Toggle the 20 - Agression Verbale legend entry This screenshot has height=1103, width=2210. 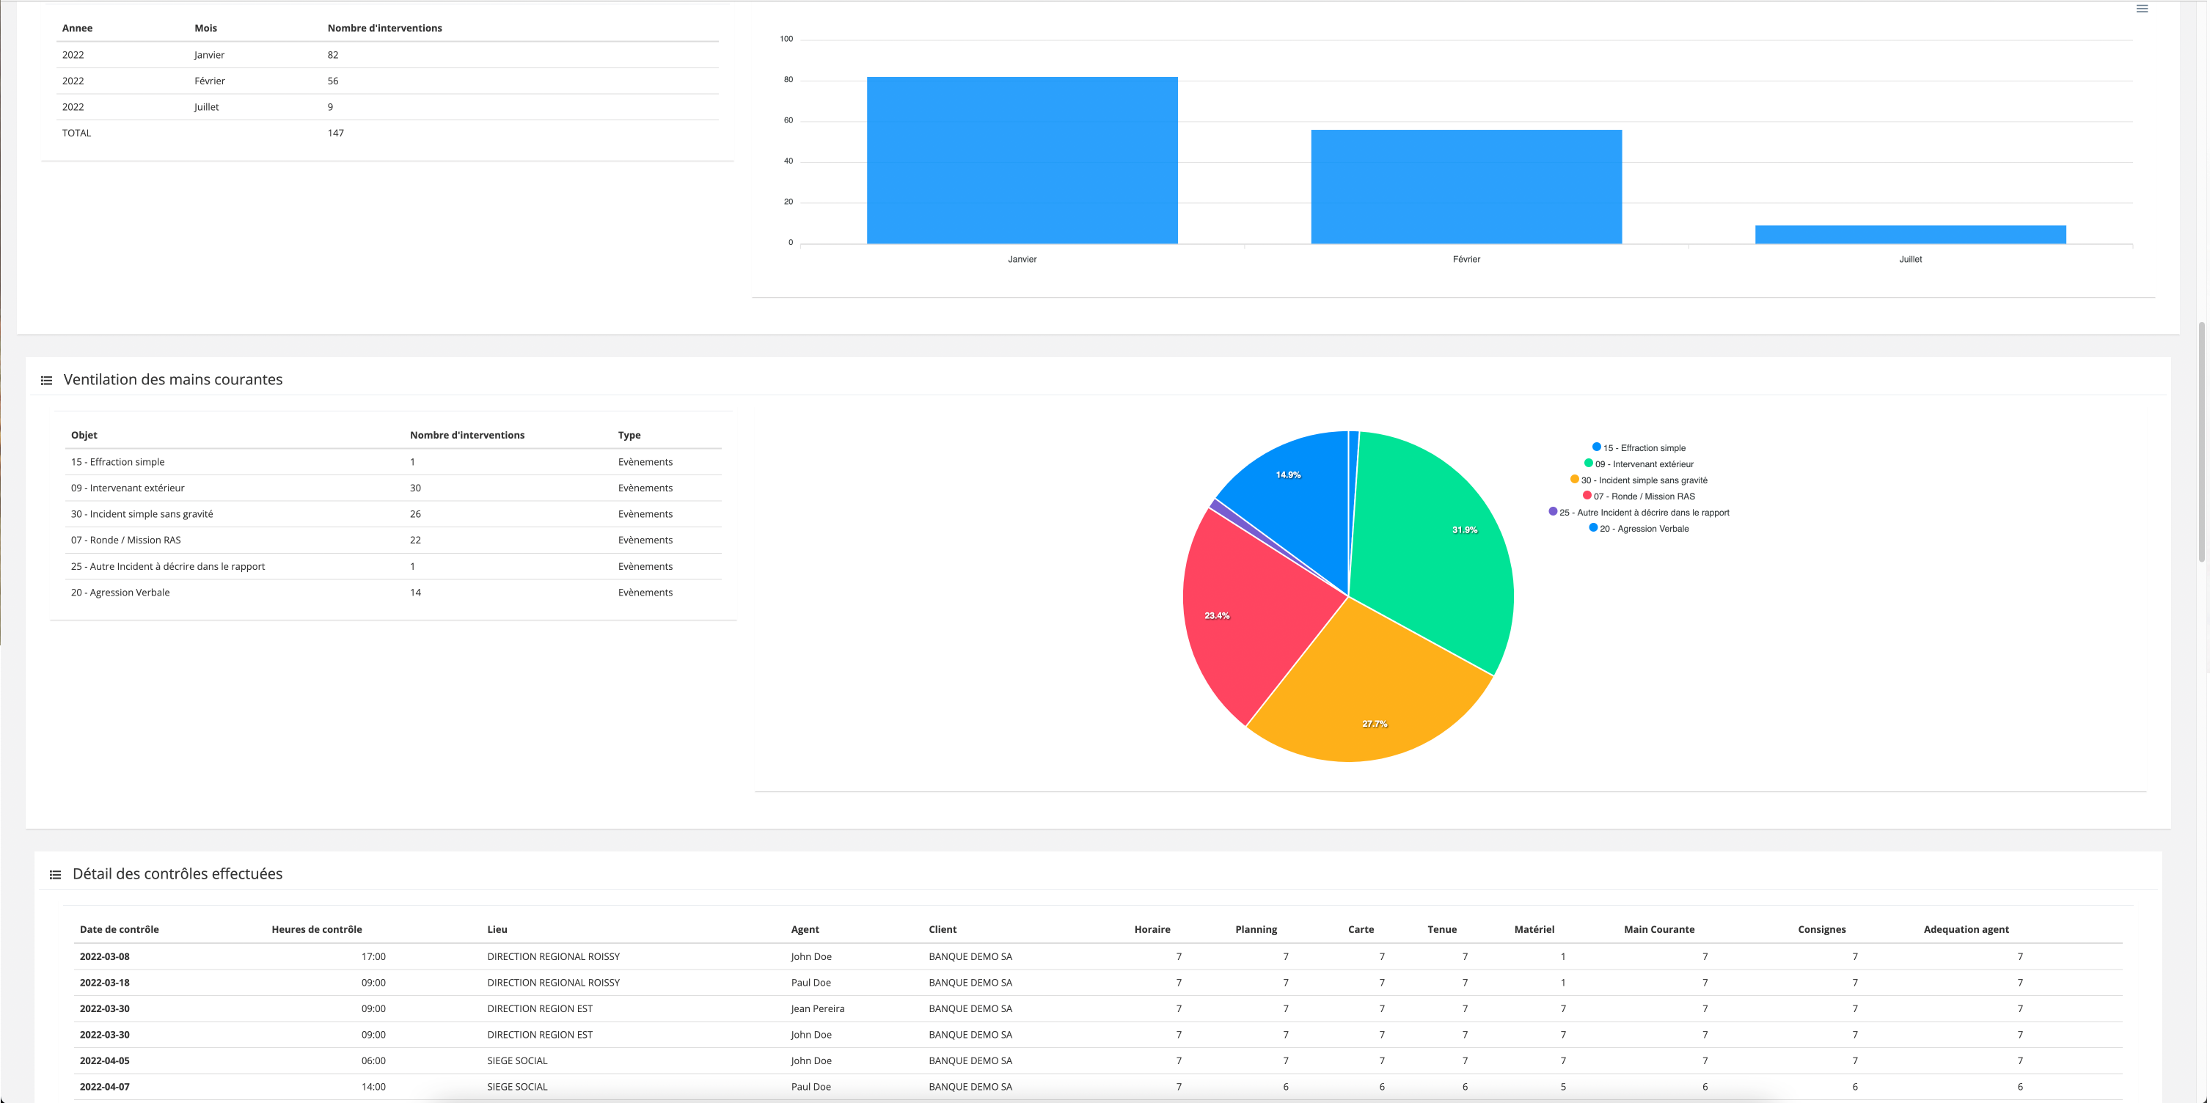(1643, 529)
